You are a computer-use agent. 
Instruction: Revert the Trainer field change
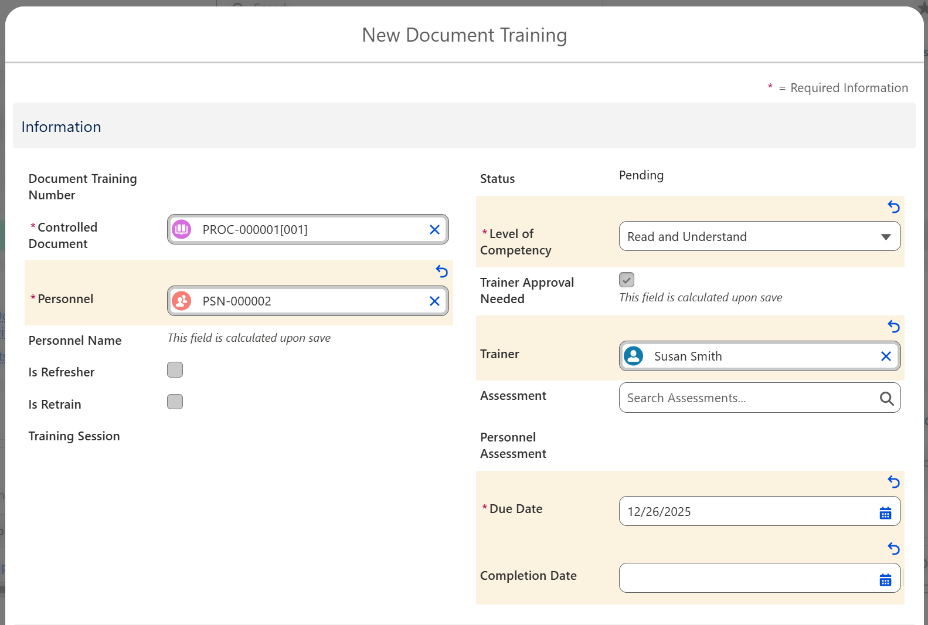coord(893,327)
